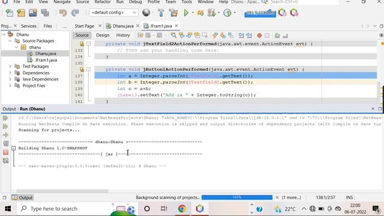The height and width of the screenshot is (216, 384).
Task: Switch to the Services tab
Action: [x=29, y=26]
